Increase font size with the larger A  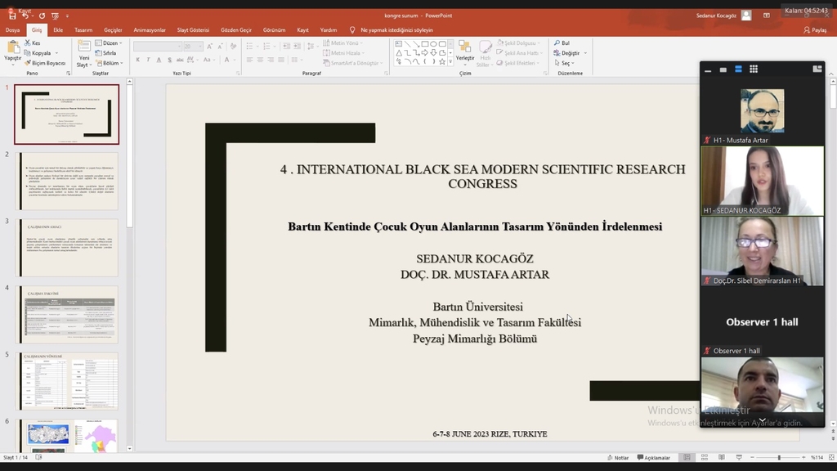point(209,47)
